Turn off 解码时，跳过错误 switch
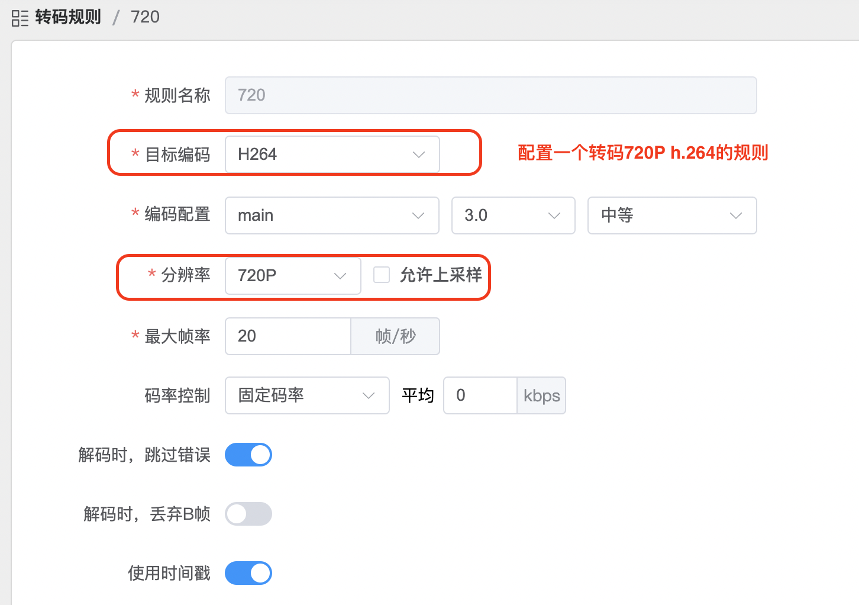Viewport: 859px width, 605px height. click(x=248, y=455)
